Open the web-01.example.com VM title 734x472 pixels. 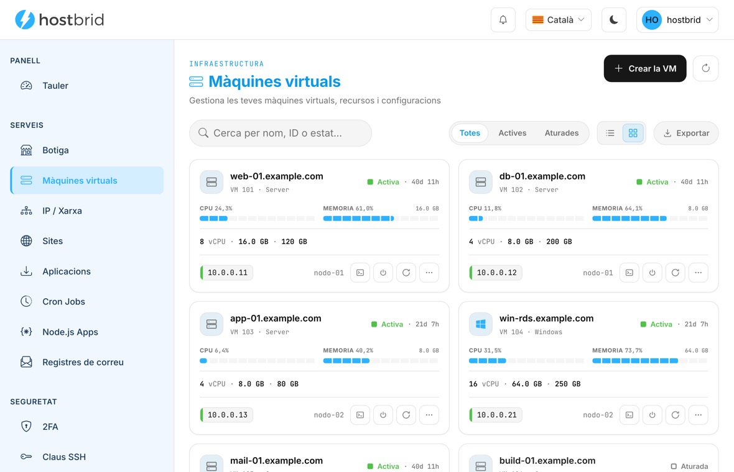click(277, 176)
